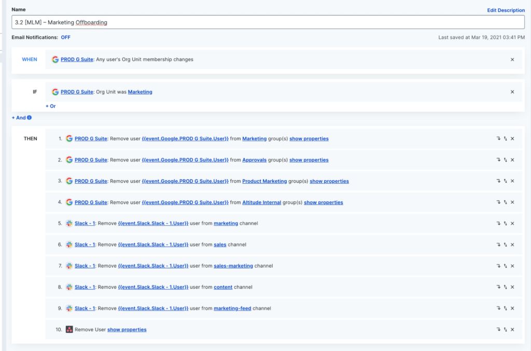531x351 pixels.
Task: Open Slack - 1 link in action 5
Action: (x=85, y=224)
